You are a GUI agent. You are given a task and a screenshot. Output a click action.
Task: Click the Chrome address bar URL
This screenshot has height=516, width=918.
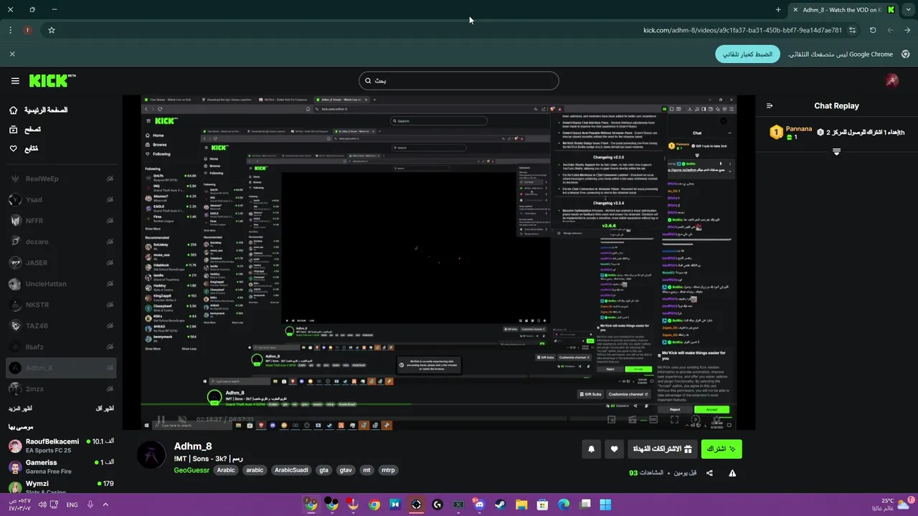742,30
